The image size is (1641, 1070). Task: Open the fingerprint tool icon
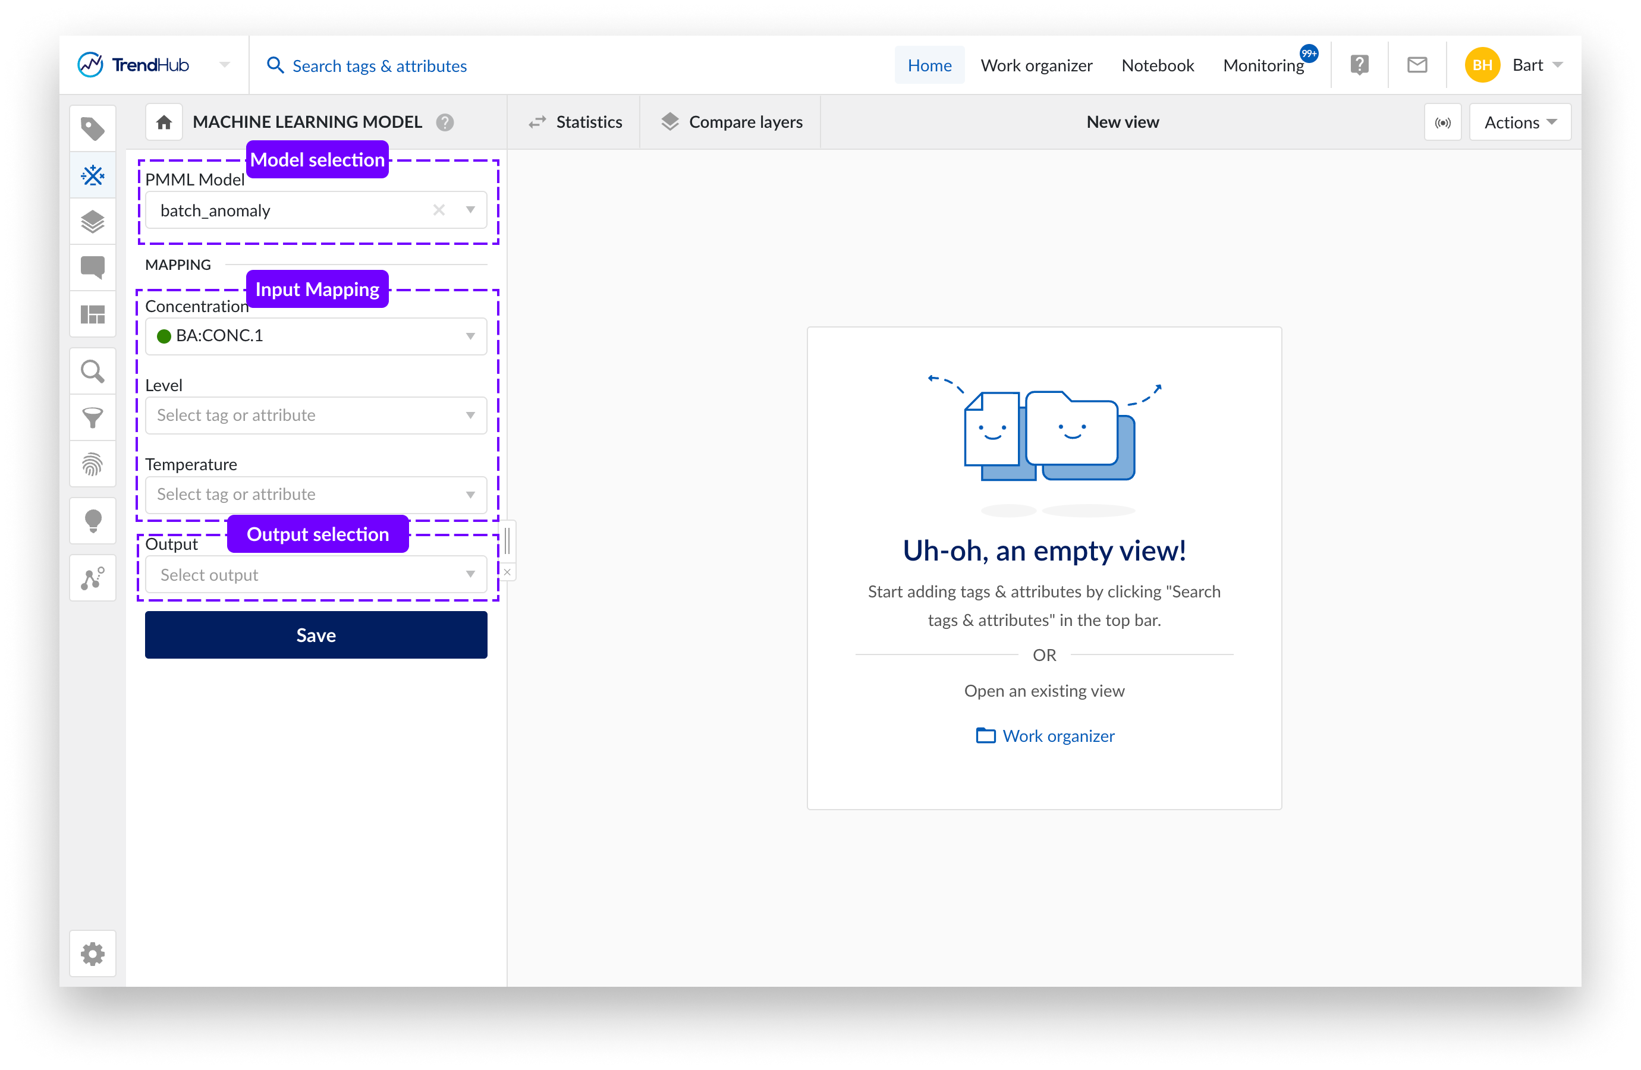click(x=92, y=464)
